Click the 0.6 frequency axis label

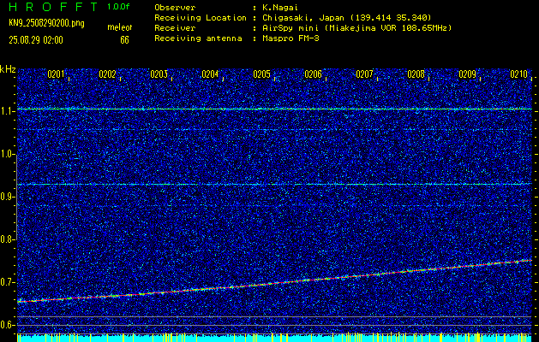[7, 325]
